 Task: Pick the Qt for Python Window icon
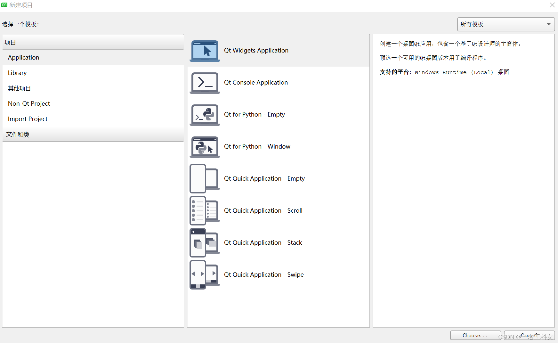[205, 147]
